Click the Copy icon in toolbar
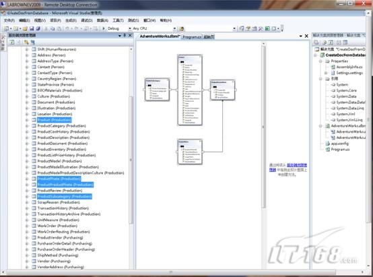Screen dimensions: 373x277 (x=53, y=28)
